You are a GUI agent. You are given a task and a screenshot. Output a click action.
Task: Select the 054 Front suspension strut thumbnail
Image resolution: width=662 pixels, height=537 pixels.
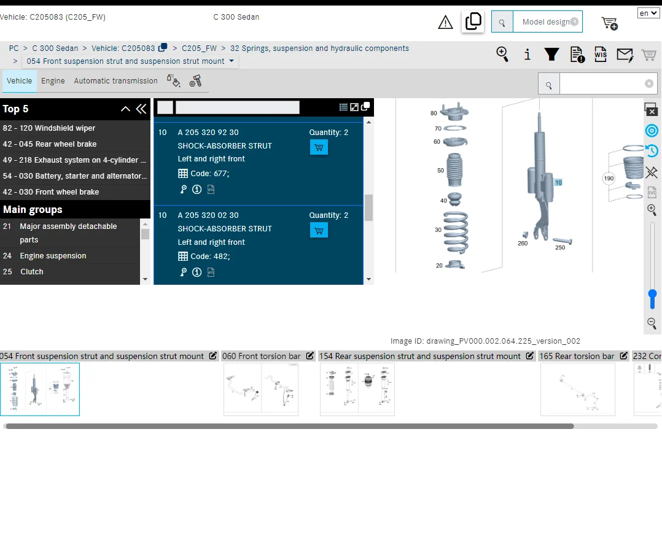tap(40, 389)
